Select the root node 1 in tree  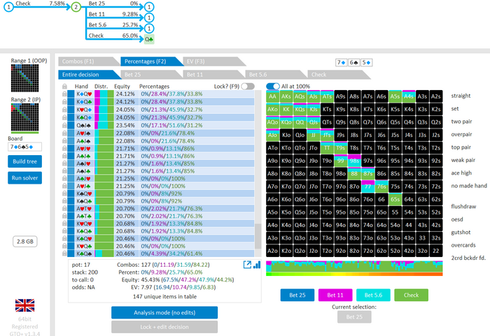pyautogui.click(x=8, y=7)
